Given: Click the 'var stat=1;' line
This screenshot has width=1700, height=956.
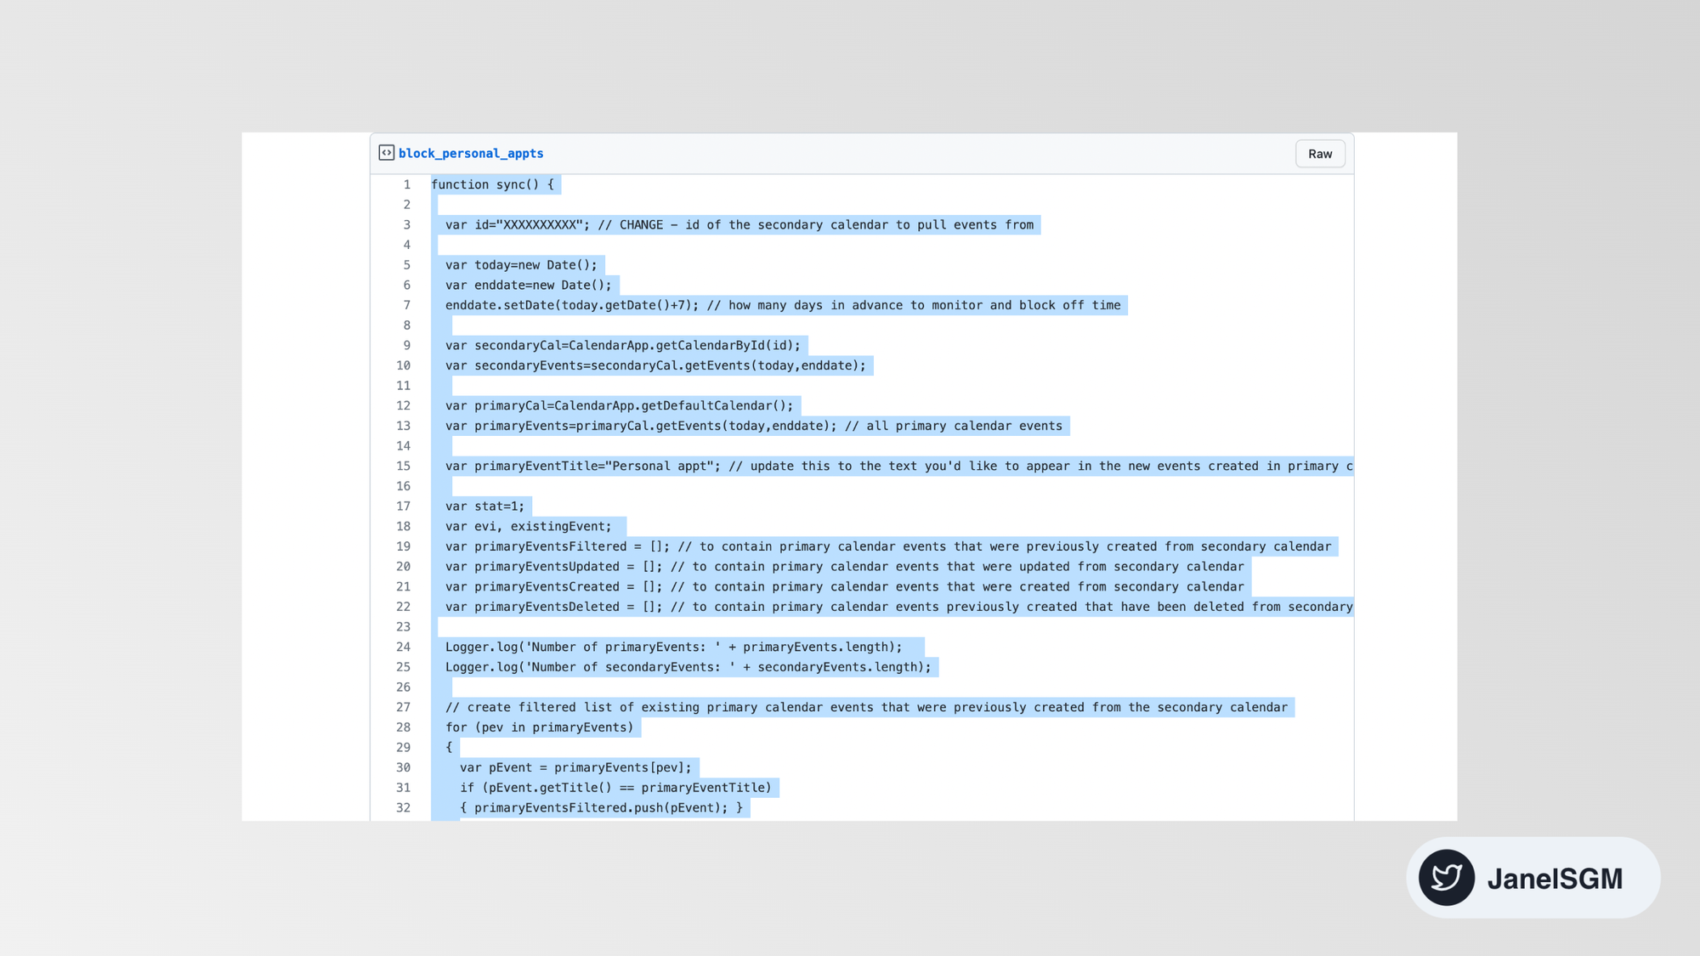Looking at the screenshot, I should [x=485, y=506].
